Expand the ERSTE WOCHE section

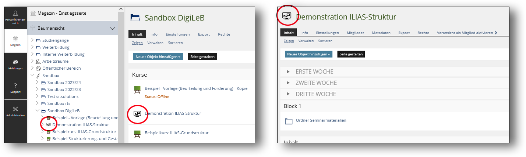point(288,72)
